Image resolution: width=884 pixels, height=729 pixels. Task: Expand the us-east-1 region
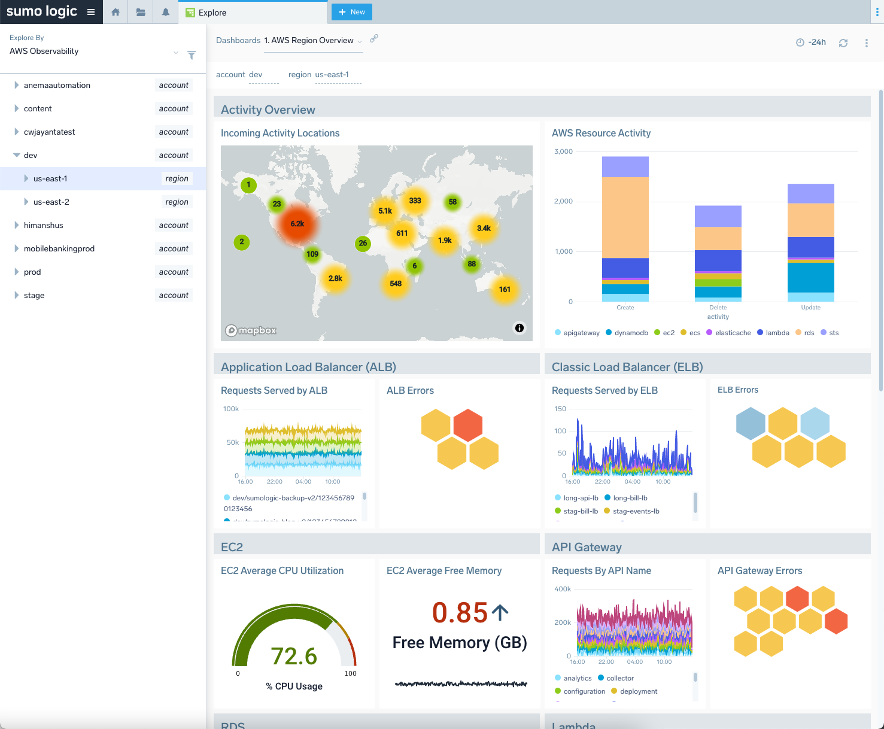pos(26,178)
